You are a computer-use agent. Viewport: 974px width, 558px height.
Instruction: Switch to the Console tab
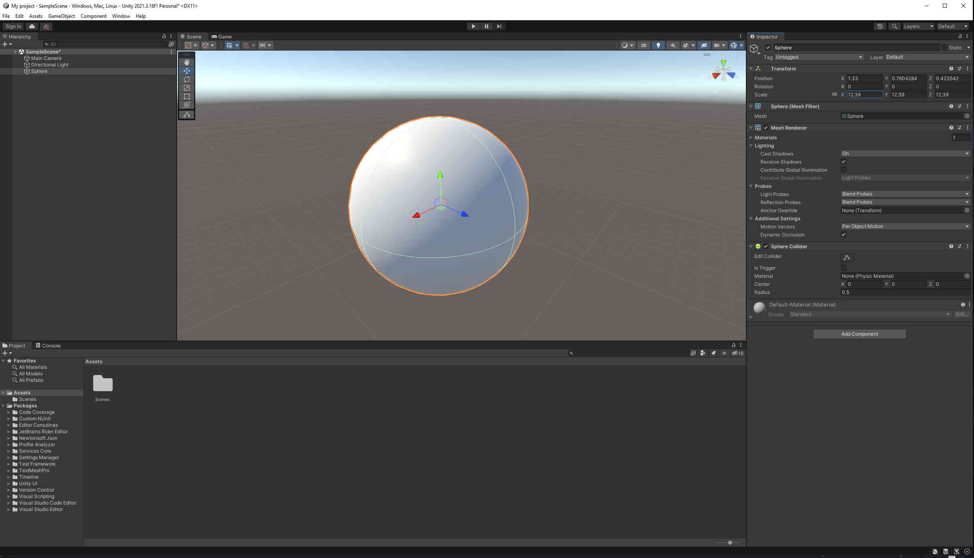coord(48,346)
